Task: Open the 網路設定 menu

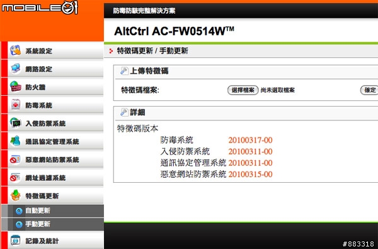Action: (x=52, y=69)
